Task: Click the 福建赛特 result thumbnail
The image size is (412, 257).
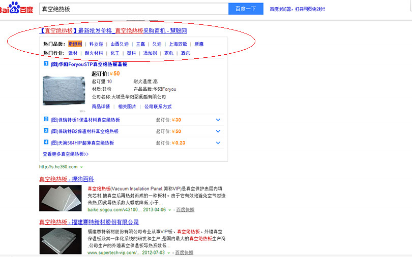Action: pos(61,241)
